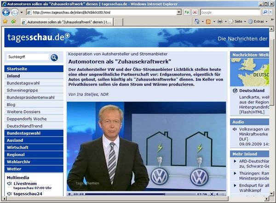Viewport: 276px width, 203px height.
Task: Click the Home icon in the command bar
Action: (x=197, y=22)
